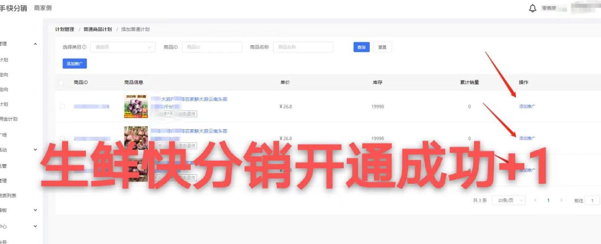The image size is (601, 244).
Task: Expand the 中心 sidebar section chevron
Action: click(x=35, y=226)
